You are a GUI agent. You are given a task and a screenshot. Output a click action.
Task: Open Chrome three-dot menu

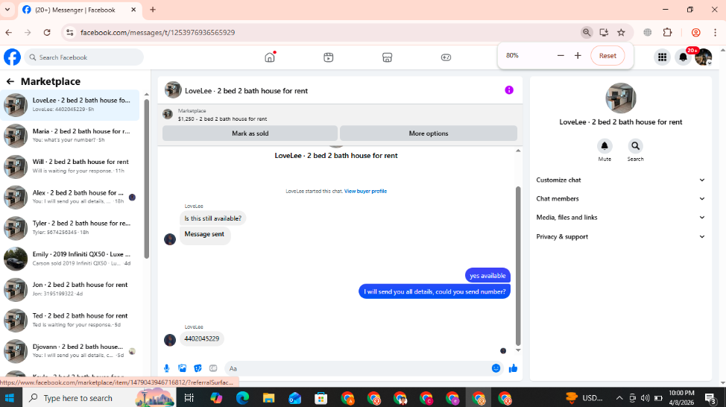click(715, 32)
